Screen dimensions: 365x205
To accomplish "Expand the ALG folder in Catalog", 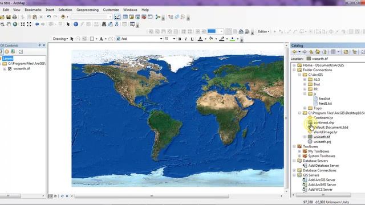I will click(305, 80).
